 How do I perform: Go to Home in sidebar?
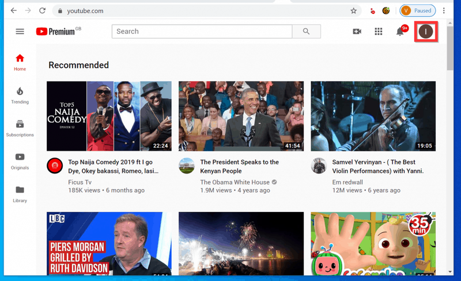20,62
